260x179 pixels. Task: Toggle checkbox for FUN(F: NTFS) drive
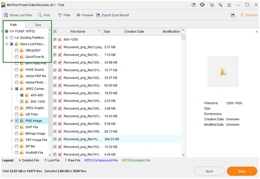click(7, 31)
